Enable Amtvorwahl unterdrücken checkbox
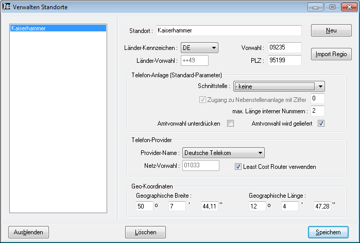This screenshot has height=243, width=360. [x=231, y=124]
